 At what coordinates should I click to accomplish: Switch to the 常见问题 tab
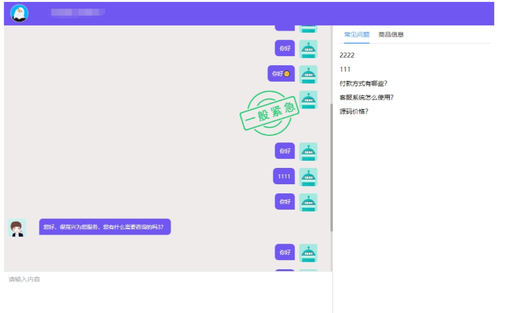pos(356,35)
